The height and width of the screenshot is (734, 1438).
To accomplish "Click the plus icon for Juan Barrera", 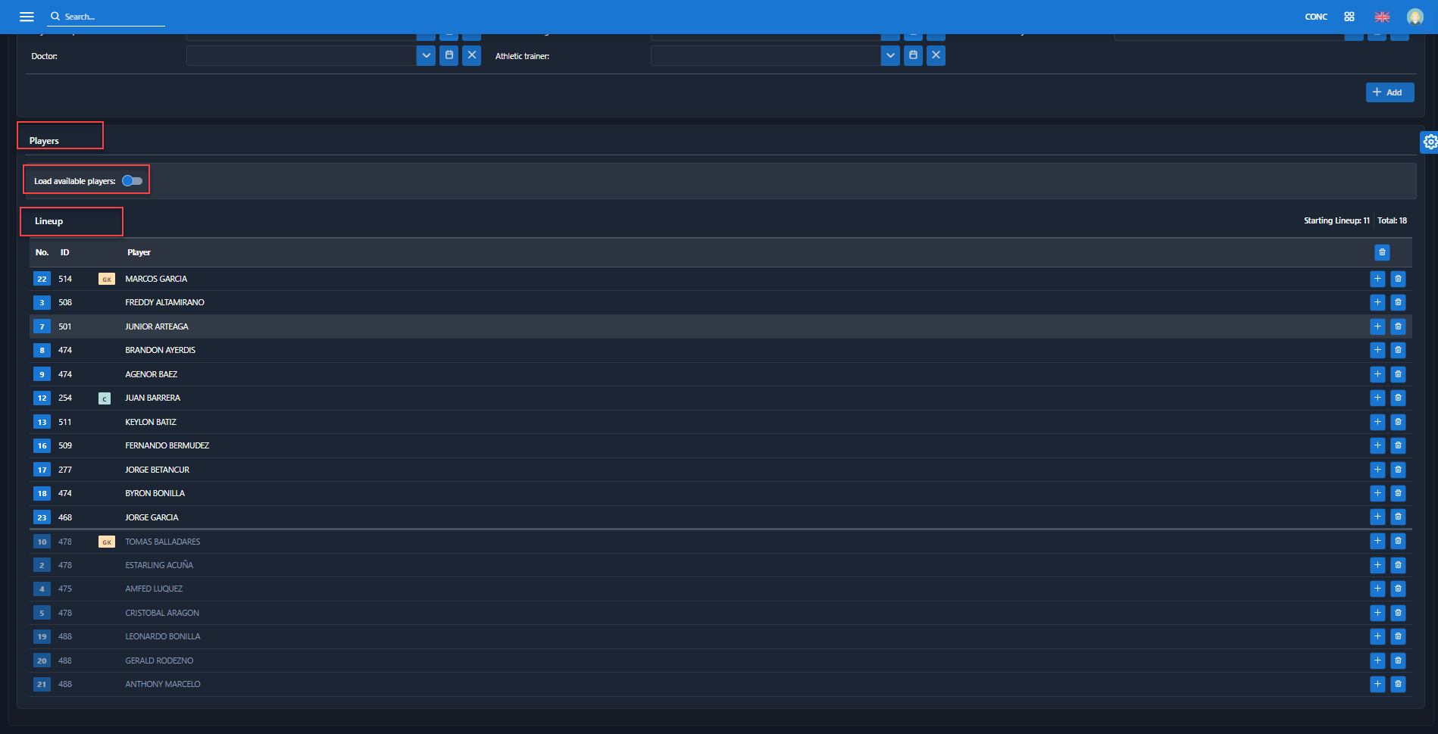I will tap(1377, 398).
